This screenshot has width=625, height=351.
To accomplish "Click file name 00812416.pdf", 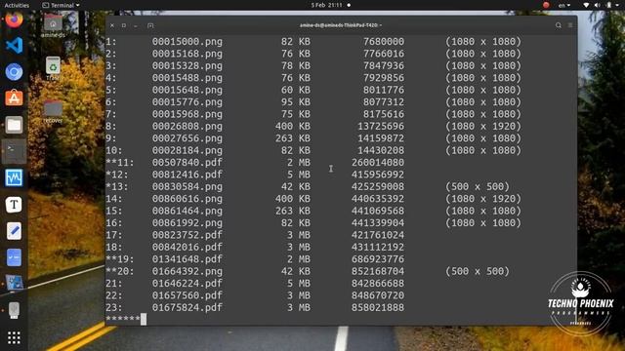I will [x=187, y=175].
